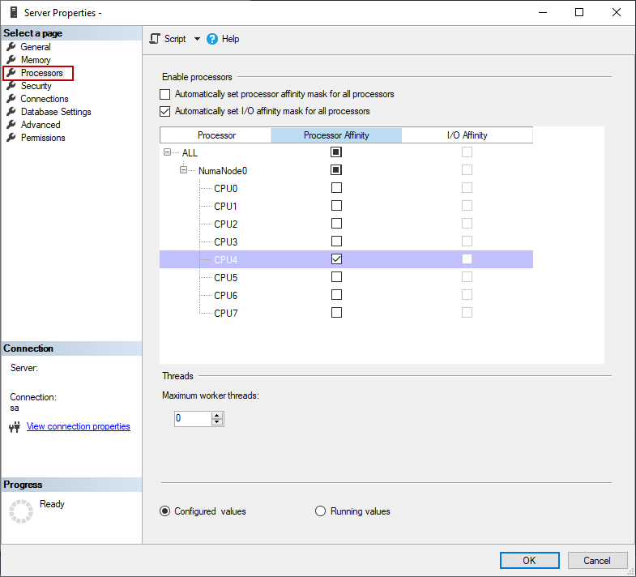Open the Security page

(x=36, y=86)
